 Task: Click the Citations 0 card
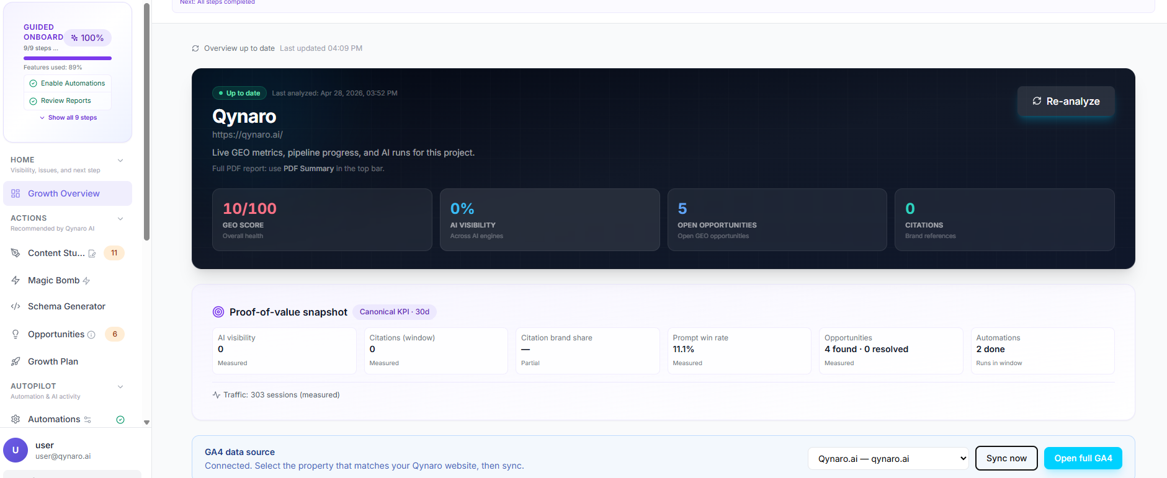pos(1004,220)
